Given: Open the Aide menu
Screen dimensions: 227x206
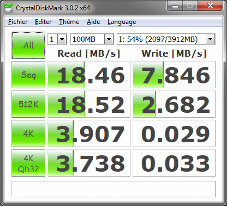Looking at the screenshot, I should tap(93, 22).
